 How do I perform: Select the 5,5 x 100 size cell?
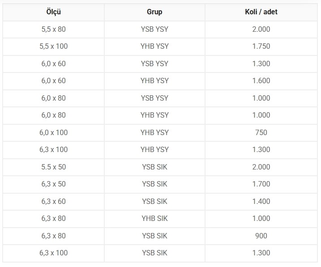[53, 47]
